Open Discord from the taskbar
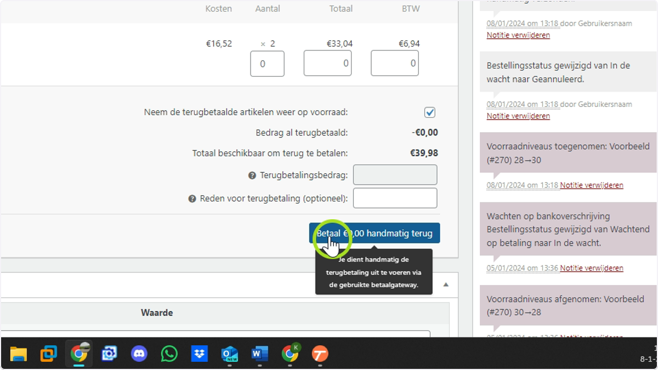This screenshot has height=370, width=658. coord(139,354)
